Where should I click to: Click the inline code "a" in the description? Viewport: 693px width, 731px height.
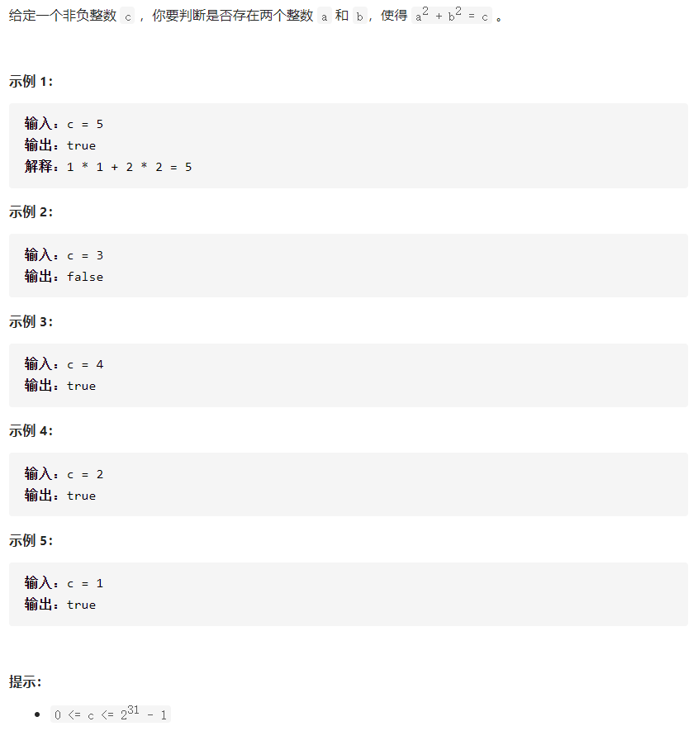pos(324,17)
